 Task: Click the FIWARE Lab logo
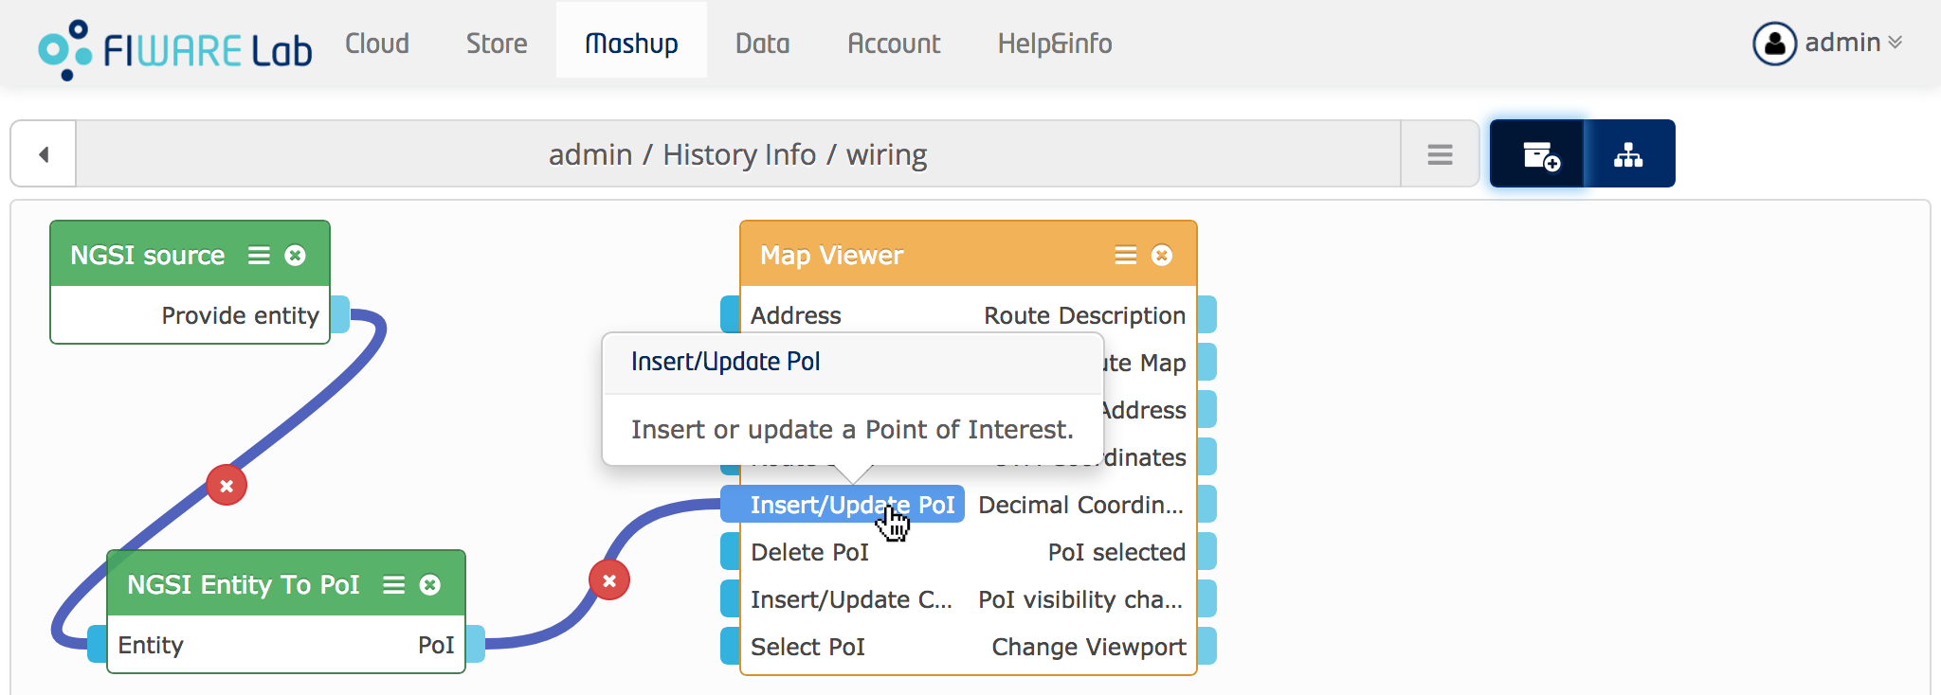tap(175, 48)
